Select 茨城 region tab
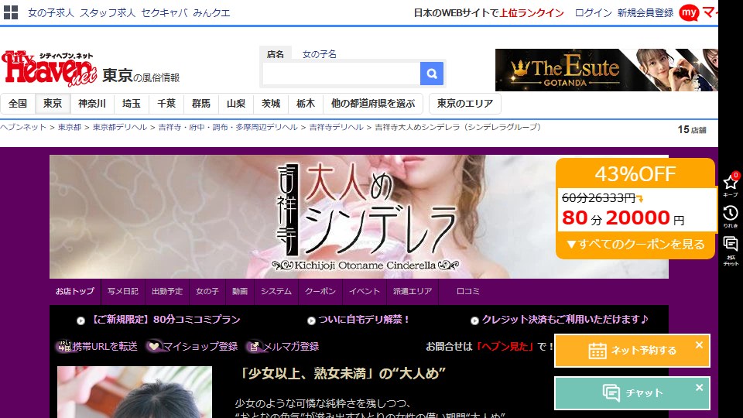 pyautogui.click(x=271, y=104)
